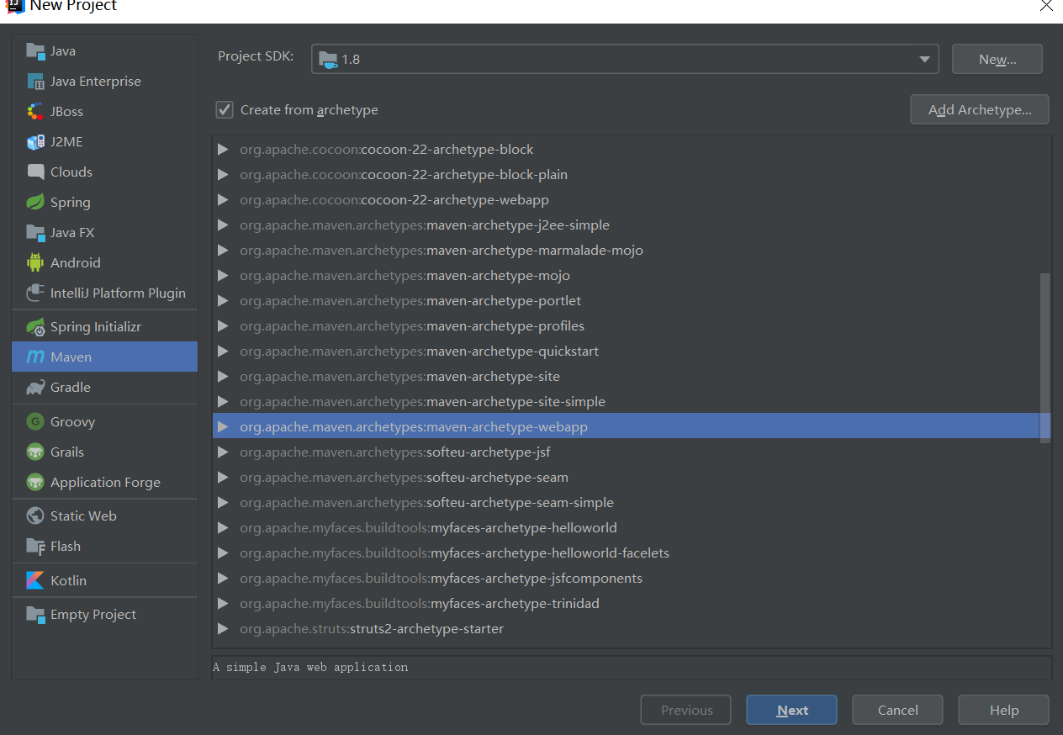Toggle Create from archetype checkbox
The image size is (1063, 735).
pyautogui.click(x=225, y=109)
